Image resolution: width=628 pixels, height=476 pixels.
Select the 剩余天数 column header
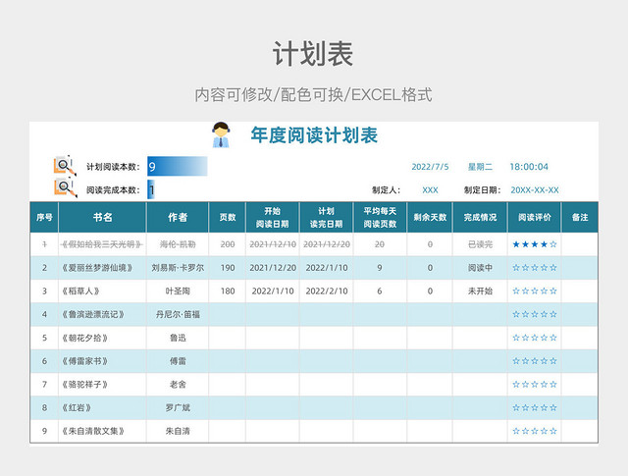(430, 217)
